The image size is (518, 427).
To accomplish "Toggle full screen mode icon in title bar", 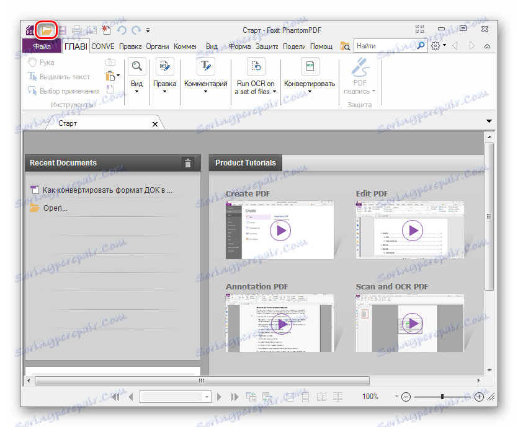I will tap(419, 29).
